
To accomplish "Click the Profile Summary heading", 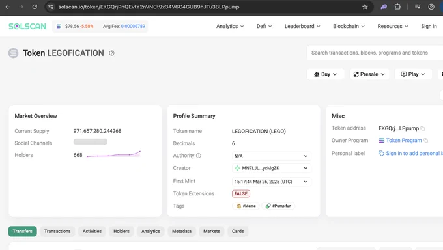I will click(194, 116).
